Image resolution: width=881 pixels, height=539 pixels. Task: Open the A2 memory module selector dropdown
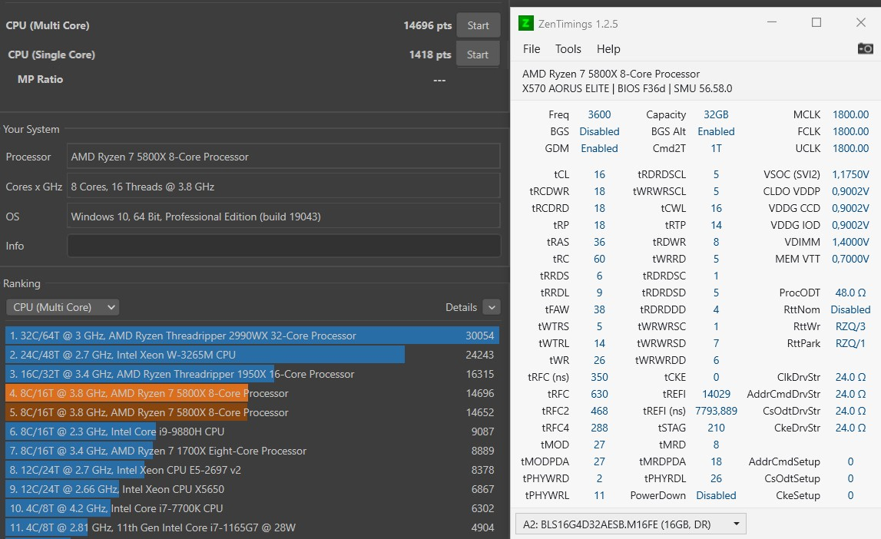[631, 524]
